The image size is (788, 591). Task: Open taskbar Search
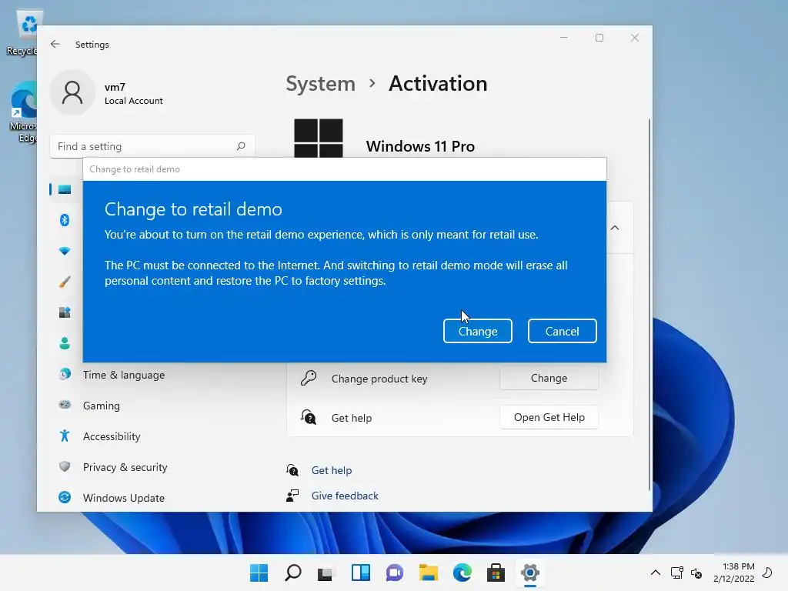(x=293, y=573)
